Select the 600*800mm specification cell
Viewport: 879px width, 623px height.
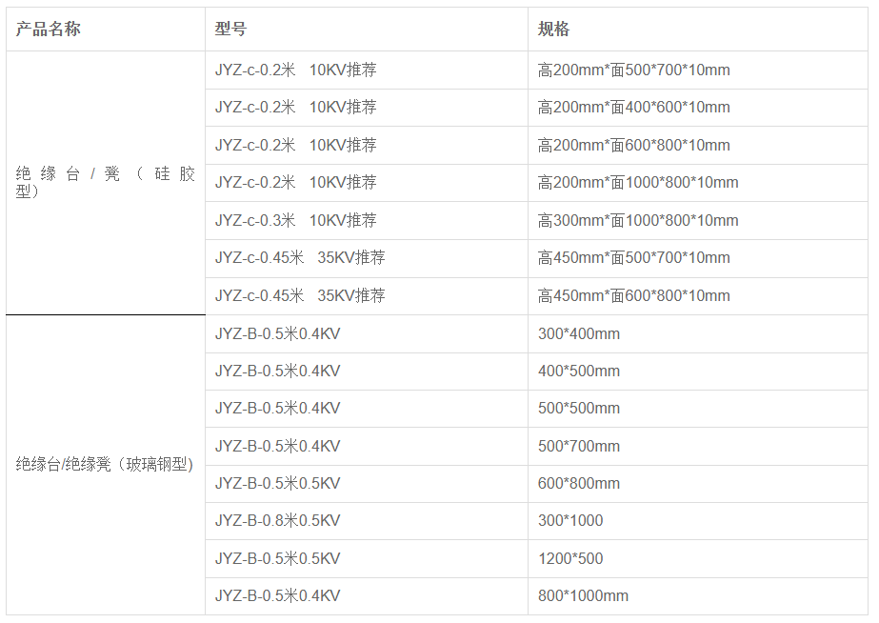(698, 484)
